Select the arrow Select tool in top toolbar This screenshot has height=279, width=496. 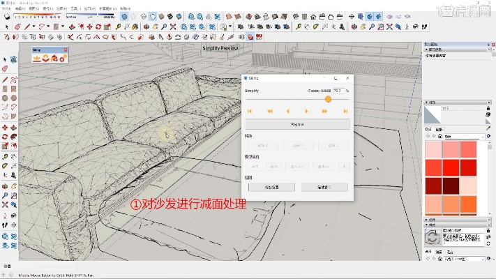pos(6,27)
